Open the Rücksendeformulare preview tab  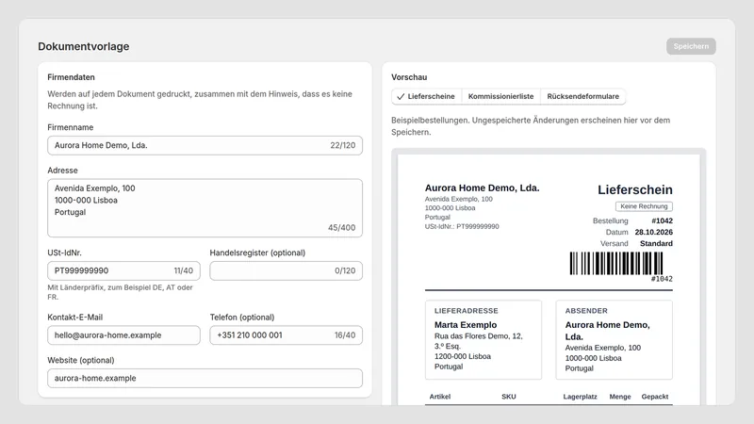(x=582, y=96)
